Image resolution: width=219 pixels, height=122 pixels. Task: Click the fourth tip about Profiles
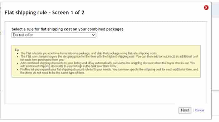point(109,71)
